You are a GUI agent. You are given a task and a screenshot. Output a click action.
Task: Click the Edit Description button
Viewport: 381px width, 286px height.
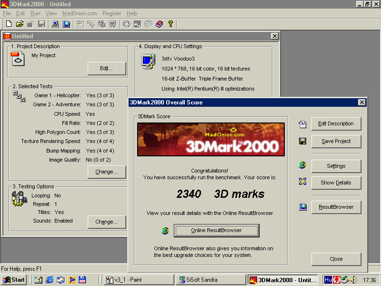[x=336, y=123]
